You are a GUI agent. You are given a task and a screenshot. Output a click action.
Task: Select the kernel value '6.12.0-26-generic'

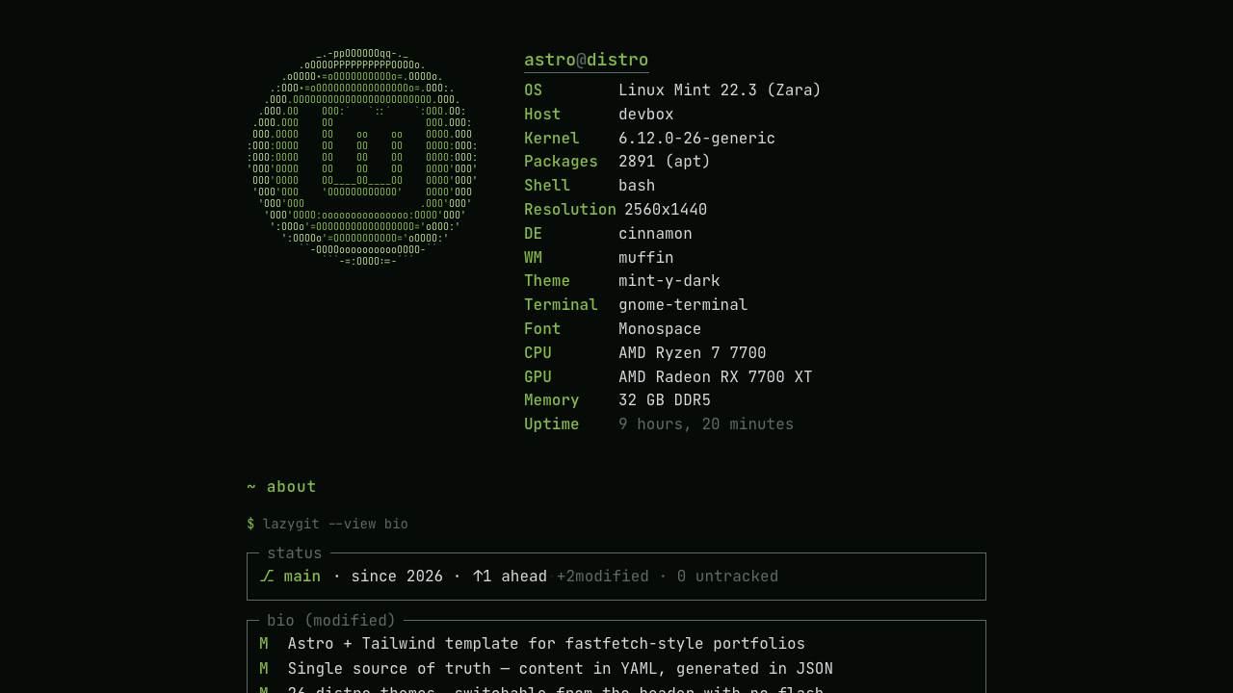pos(696,139)
